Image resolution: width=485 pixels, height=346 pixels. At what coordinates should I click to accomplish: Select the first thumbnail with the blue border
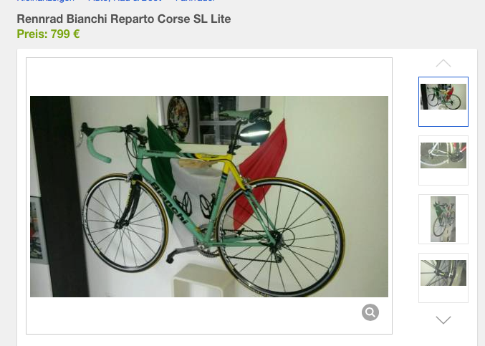pyautogui.click(x=443, y=102)
